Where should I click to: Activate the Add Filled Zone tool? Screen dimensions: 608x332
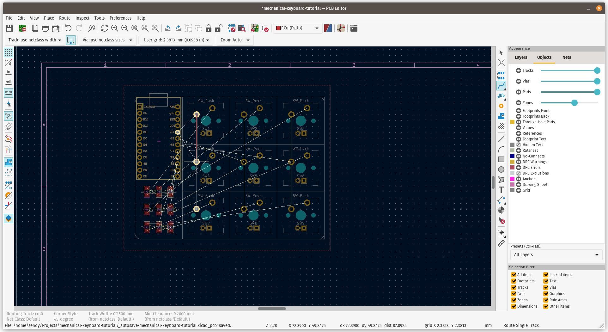coord(501,116)
